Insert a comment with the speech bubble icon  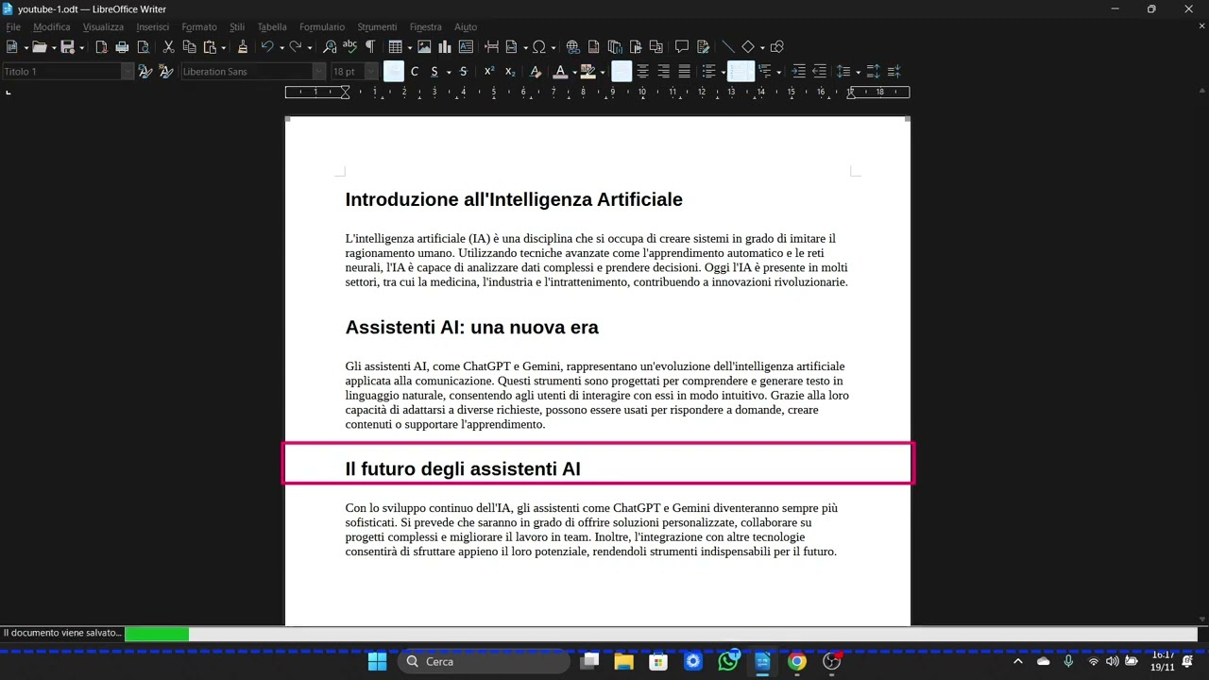[681, 46]
